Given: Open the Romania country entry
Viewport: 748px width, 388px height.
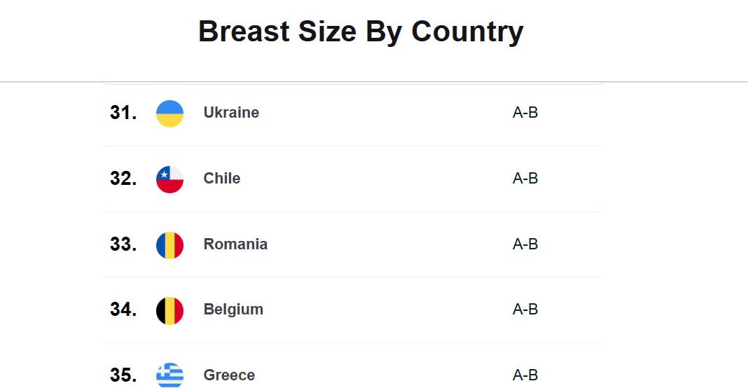Looking at the screenshot, I should 235,244.
